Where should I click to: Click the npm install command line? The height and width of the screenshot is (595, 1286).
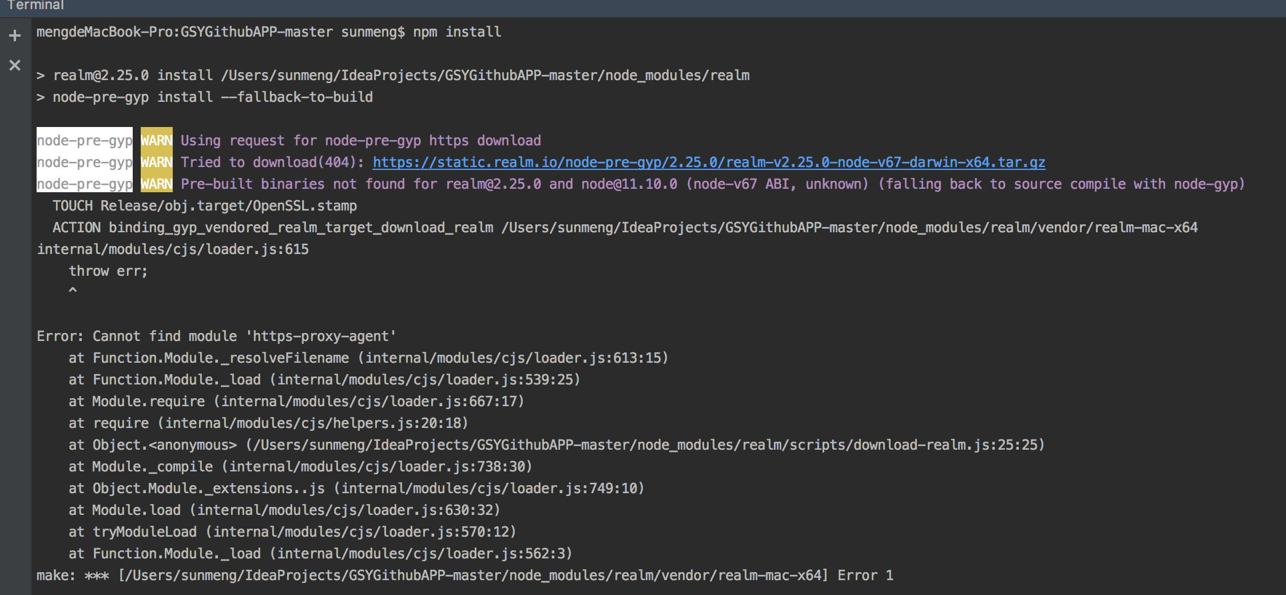tap(268, 32)
